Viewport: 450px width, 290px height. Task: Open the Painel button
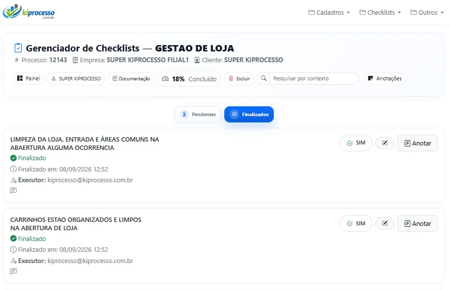[x=28, y=78]
